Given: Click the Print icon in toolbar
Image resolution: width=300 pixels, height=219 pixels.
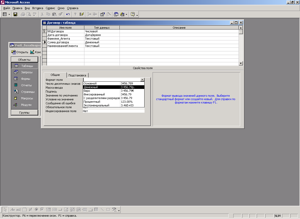Looking at the screenshot, I should coord(23,14).
